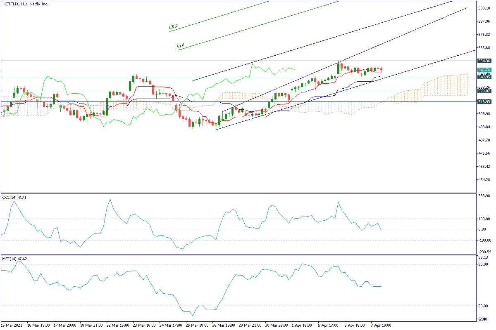Click the 26 Mar 19:00 time label

pos(224,325)
